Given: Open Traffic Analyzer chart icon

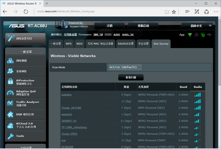Looking at the screenshot, I should coord(10,103).
